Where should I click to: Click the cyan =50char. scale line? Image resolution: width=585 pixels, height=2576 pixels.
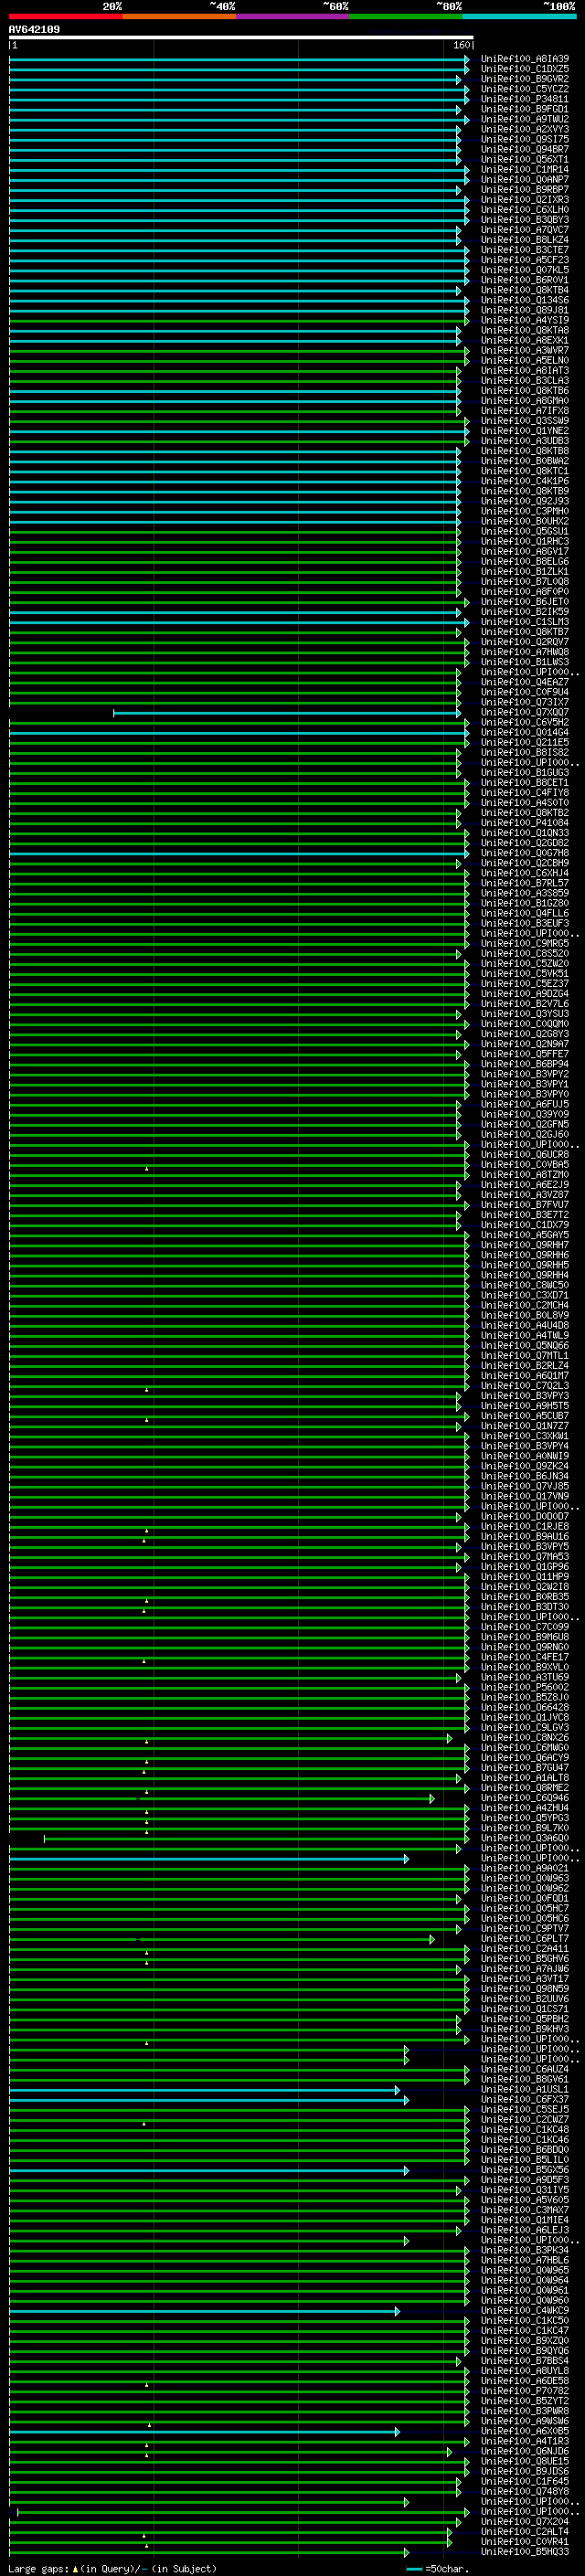(x=414, y=2568)
